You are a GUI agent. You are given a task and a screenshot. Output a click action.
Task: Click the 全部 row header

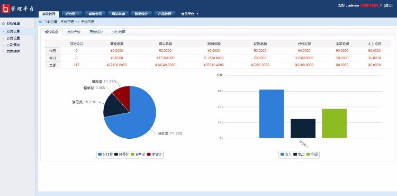click(52, 65)
